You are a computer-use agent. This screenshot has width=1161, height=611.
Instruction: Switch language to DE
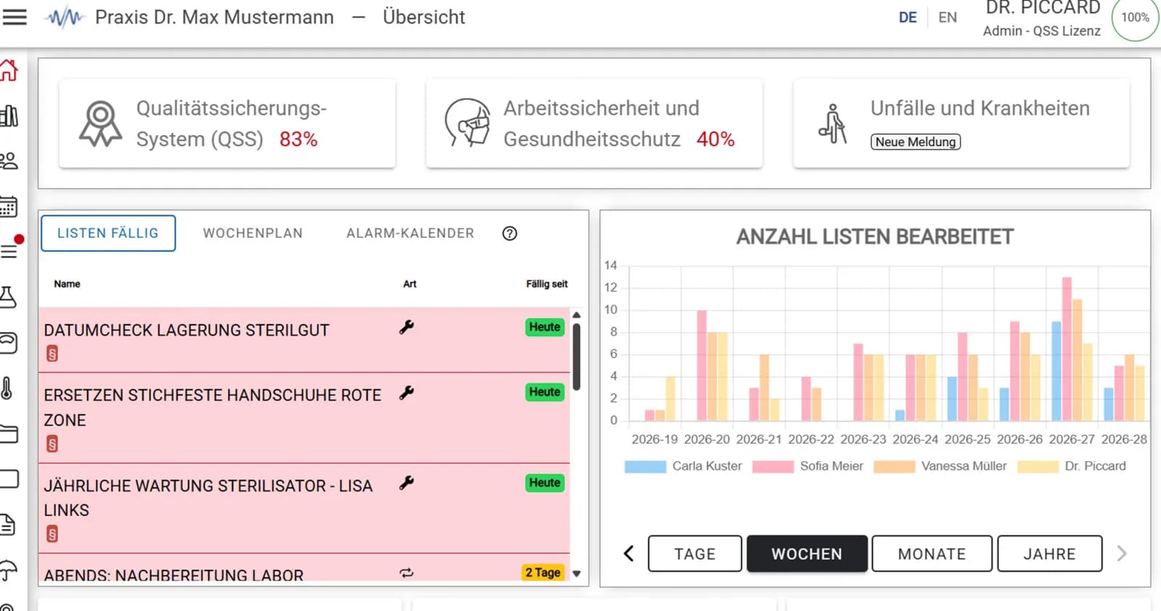coord(908,17)
